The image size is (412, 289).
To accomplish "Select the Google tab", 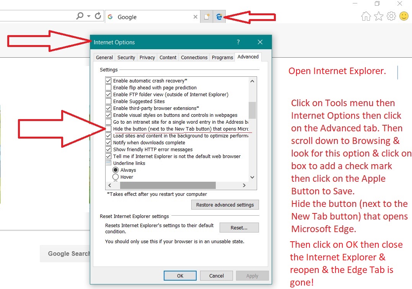I will 152,17.
